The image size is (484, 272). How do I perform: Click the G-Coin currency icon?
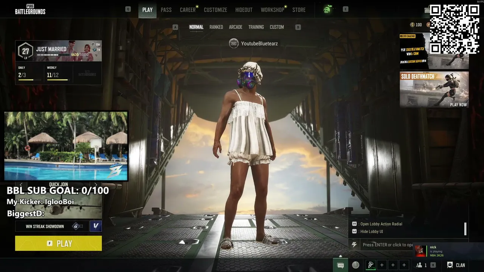pyautogui.click(x=412, y=25)
